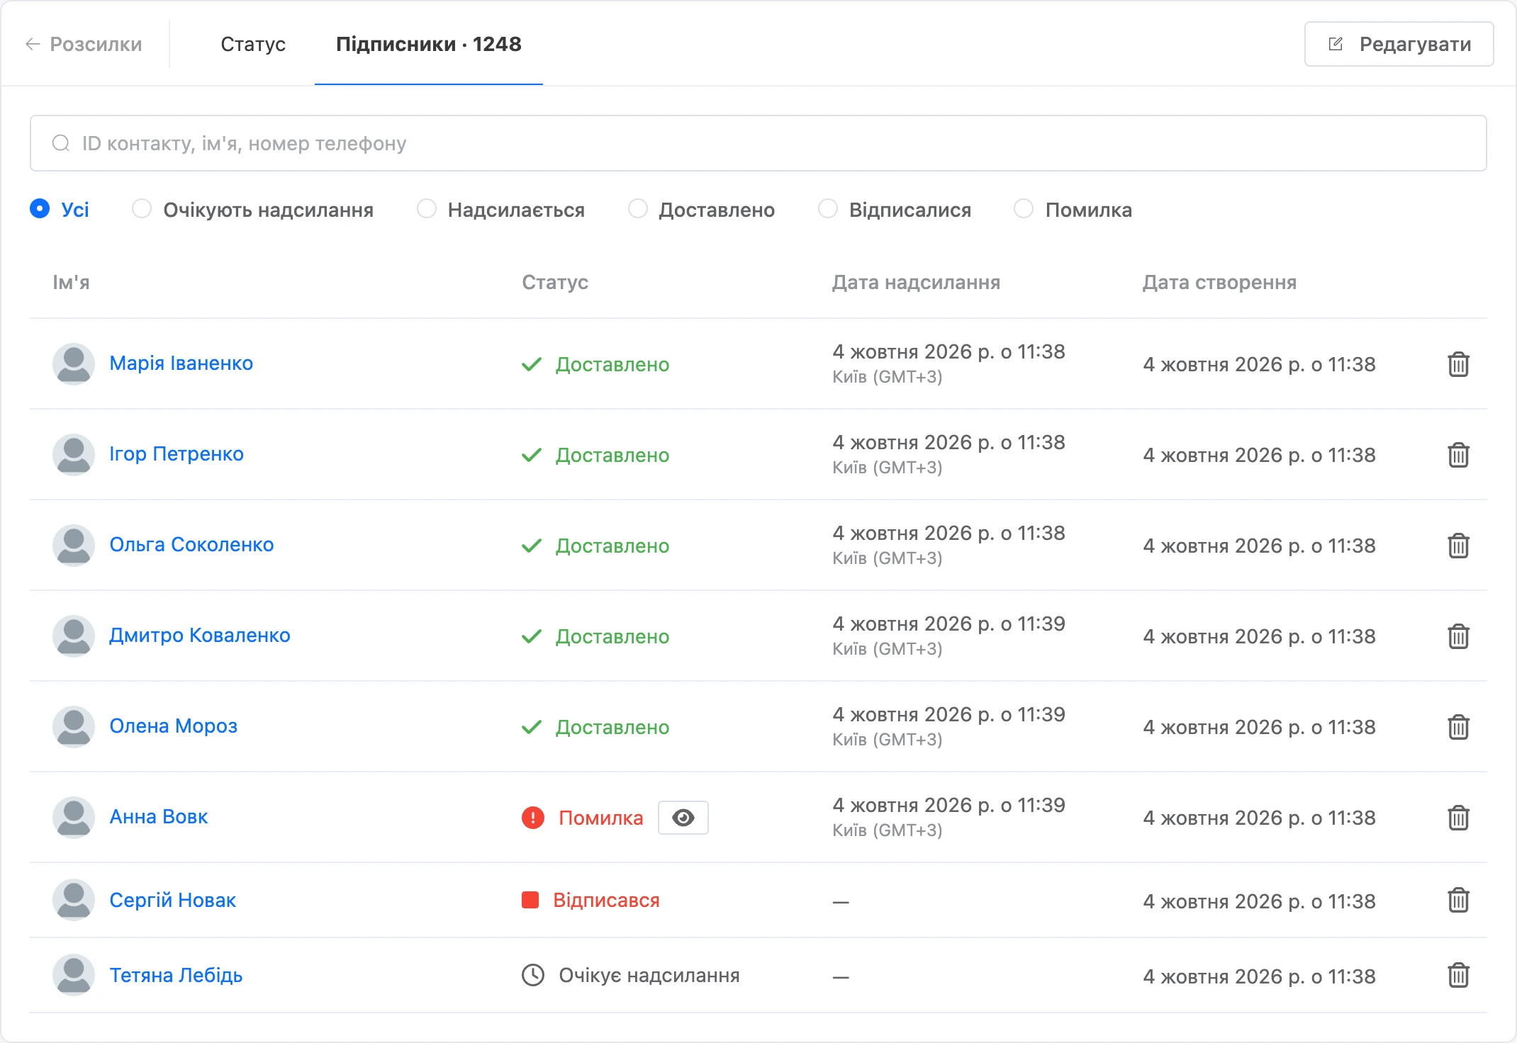Open Анна Вовк contact link
The height and width of the screenshot is (1043, 1517).
159,817
